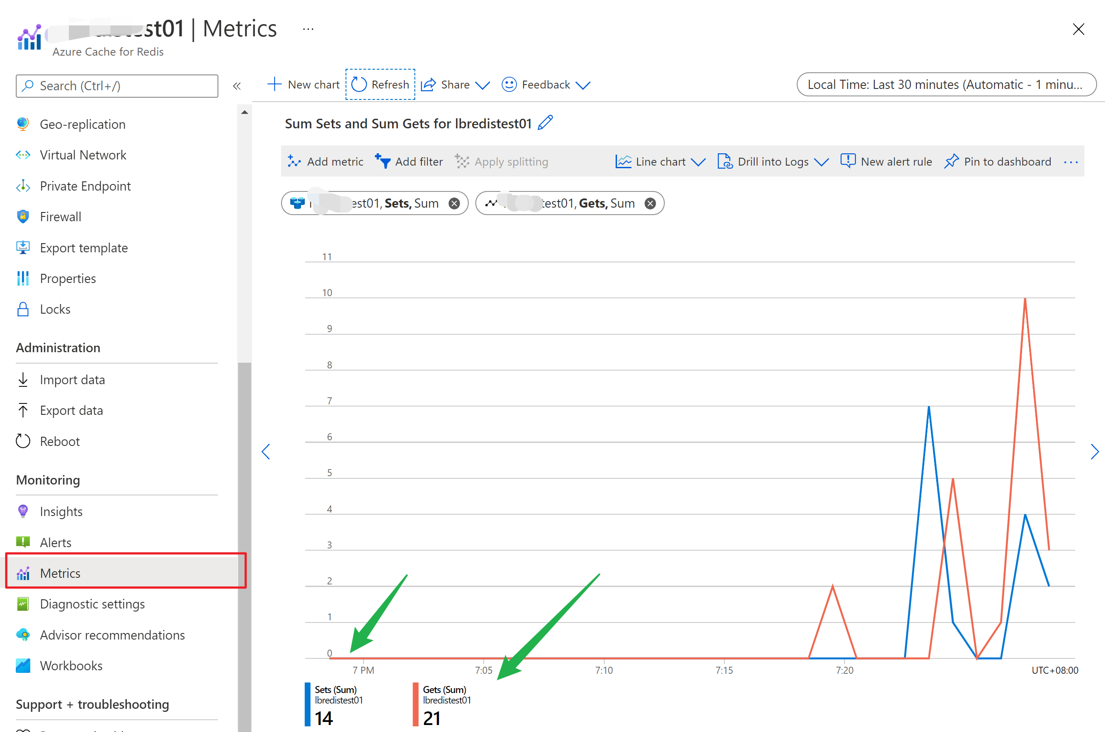This screenshot has width=1105, height=732.
Task: Open Diagnostic settings in the sidebar
Action: pos(92,604)
